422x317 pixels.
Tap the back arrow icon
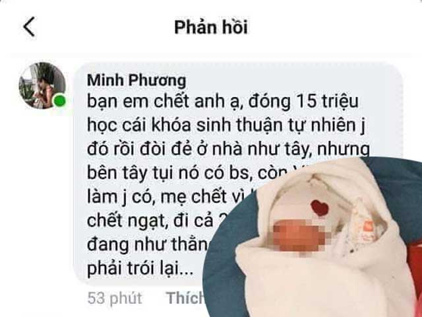pos(29,26)
